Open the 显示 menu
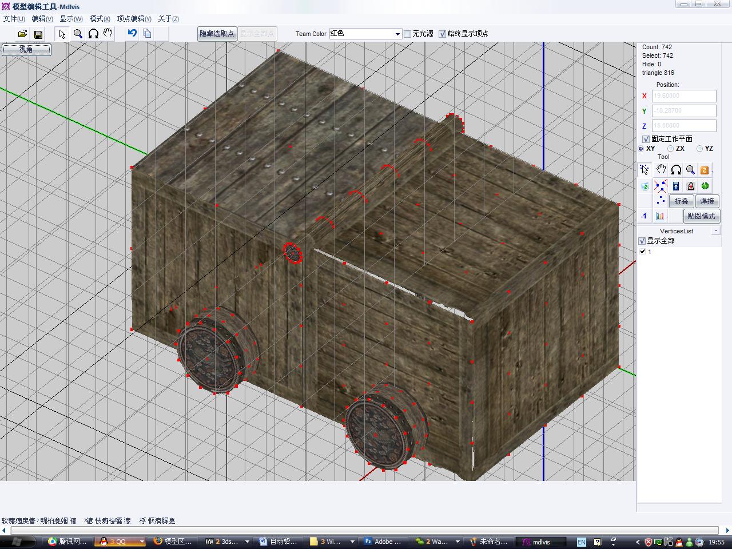This screenshot has width=732, height=549. (71, 19)
